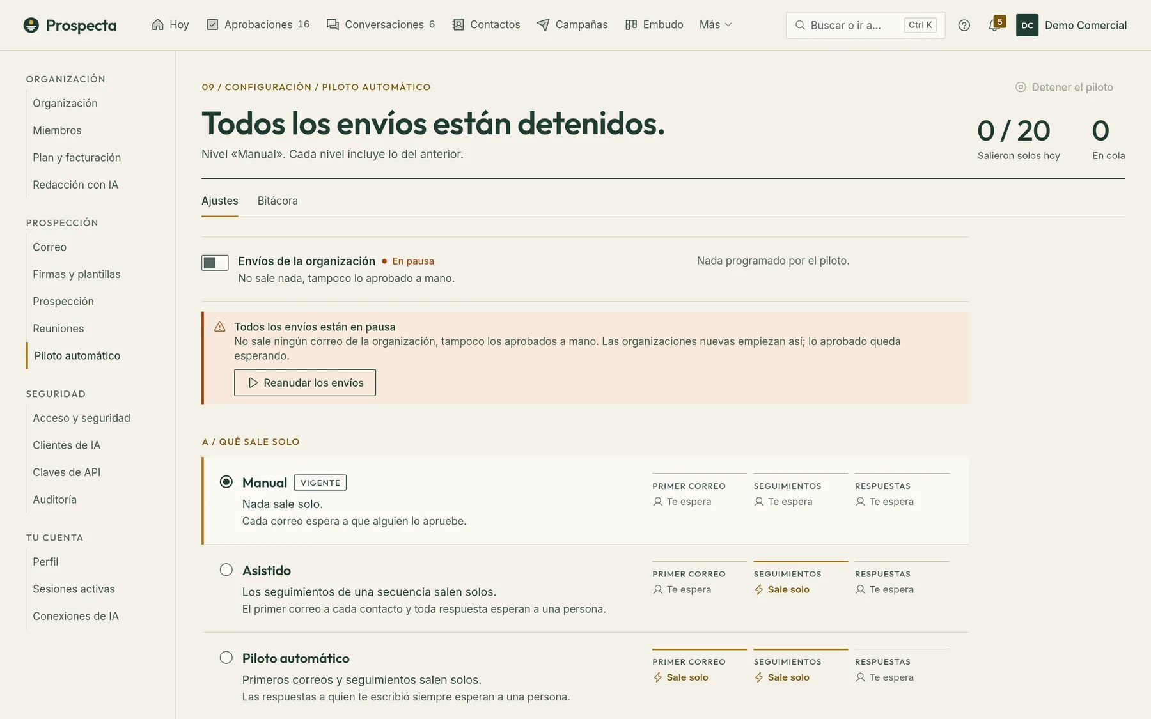Click the 0 / 20 Salieron solos hoy counter
Image resolution: width=1151 pixels, height=719 pixels.
(1019, 139)
